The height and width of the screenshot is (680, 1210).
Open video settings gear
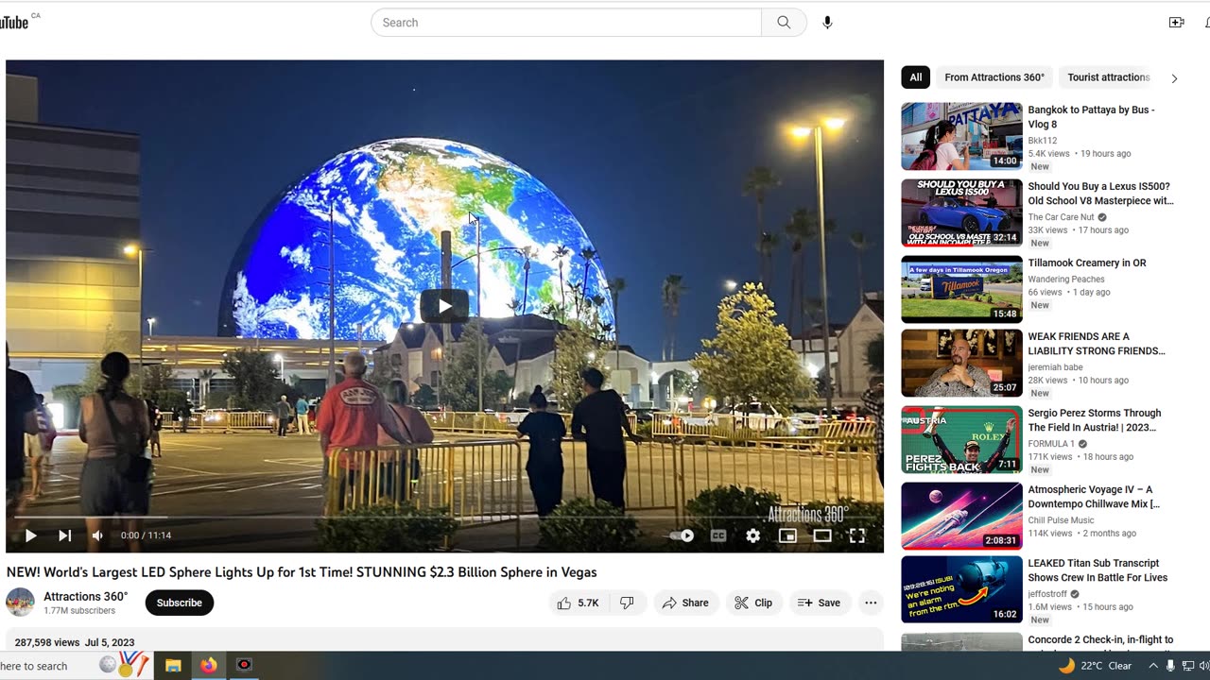[752, 535]
